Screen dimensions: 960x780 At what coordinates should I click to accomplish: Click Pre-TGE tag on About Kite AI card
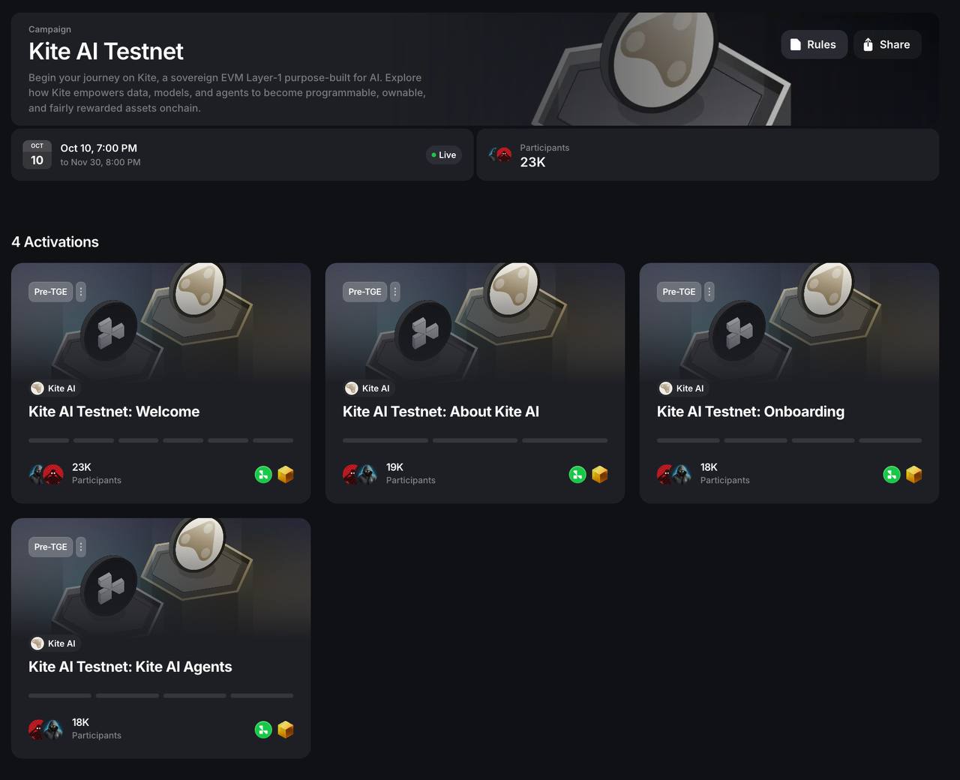(364, 292)
